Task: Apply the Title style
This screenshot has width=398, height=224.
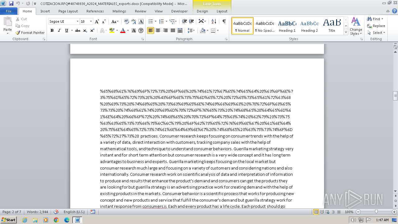Action: pos(332,26)
